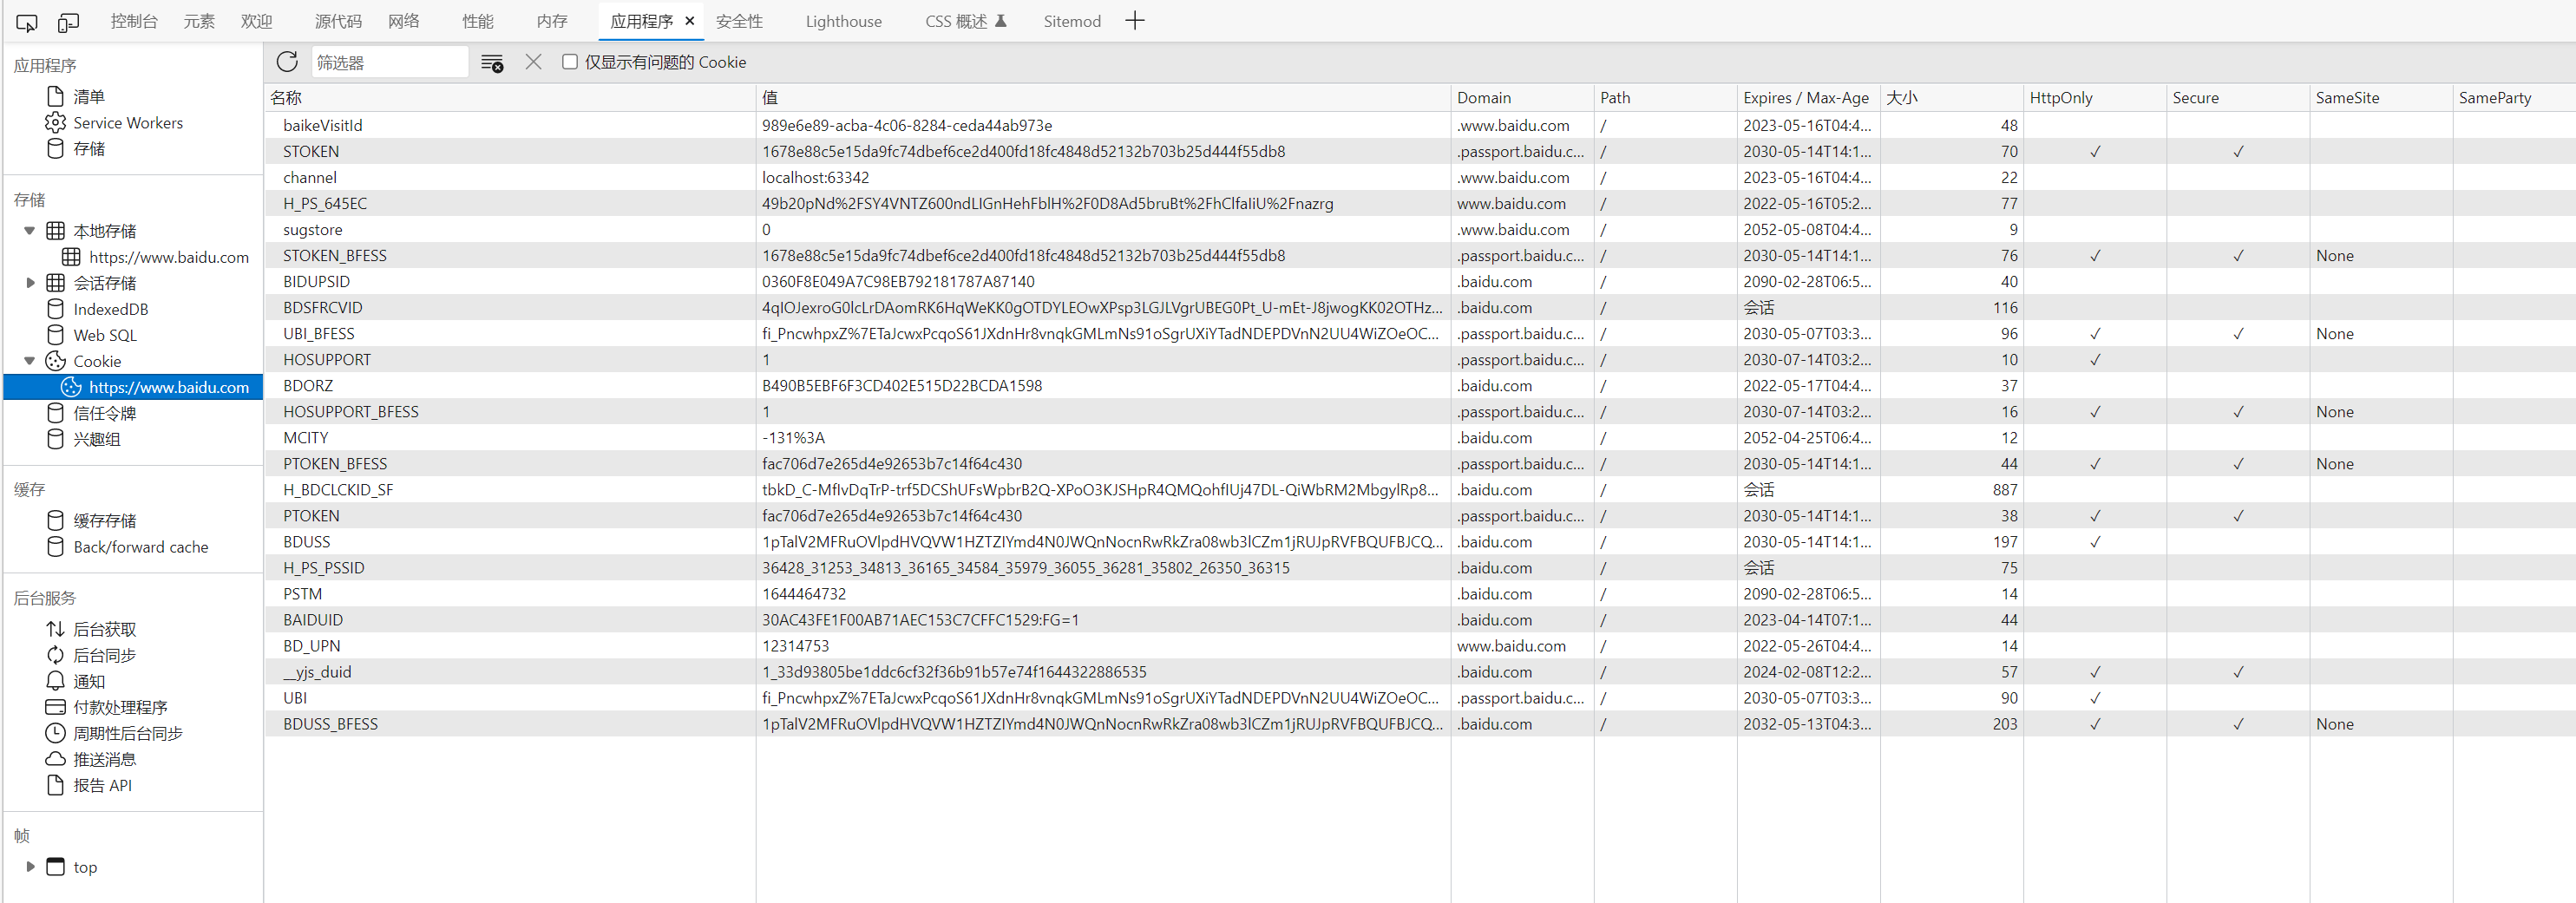Collapse the 本地存储 tree arrow

(30, 230)
